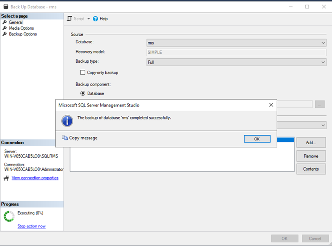
Task: Click the server name WIN-V050CAB5LO0\SQLRMS
Action: point(31,156)
